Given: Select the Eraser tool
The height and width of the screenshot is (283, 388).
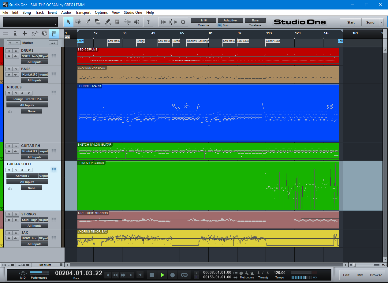Looking at the screenshot, I should pos(98,22).
